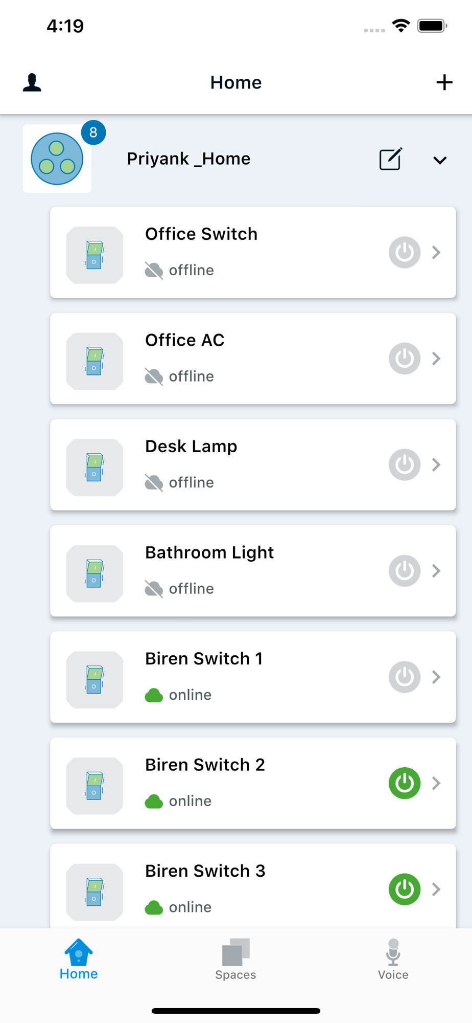Open Office AC details chevron
Screen dimensions: 472x1023
coord(436,359)
